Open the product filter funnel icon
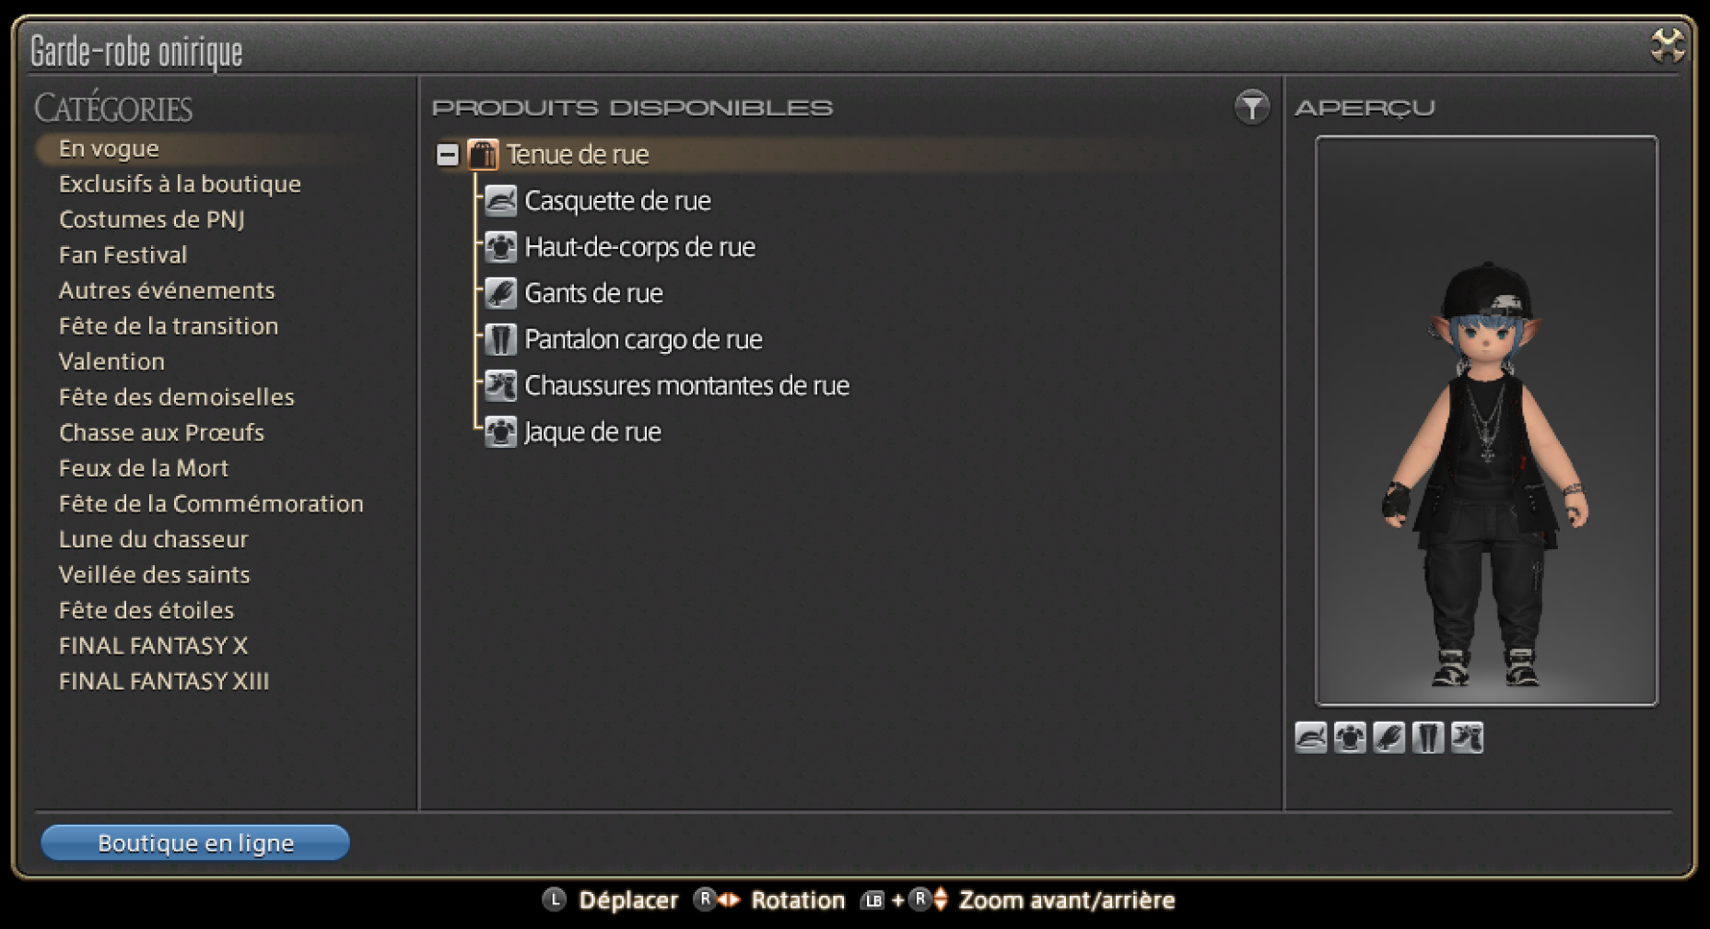The image size is (1710, 929). pyautogui.click(x=1251, y=108)
